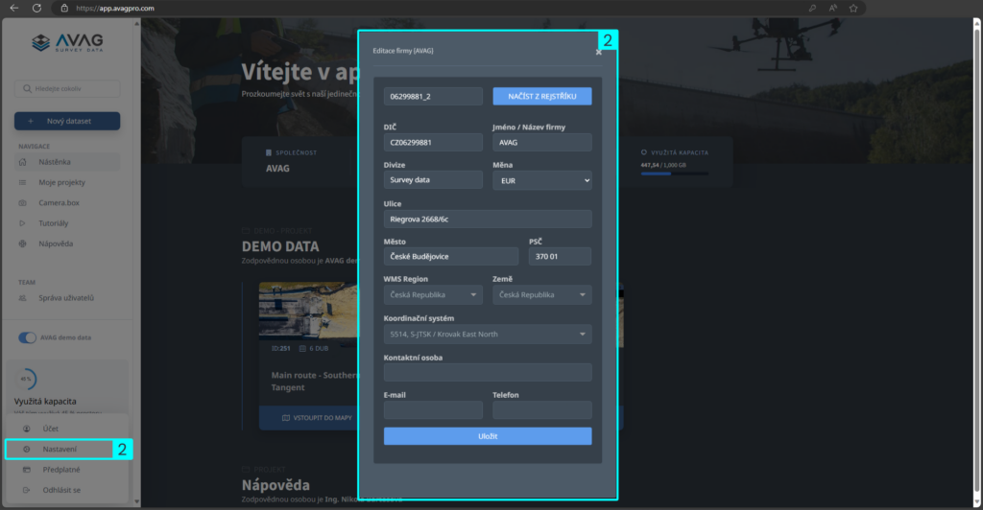983x510 pixels.
Task: Select Správa uživatelů in team menu
Action: 65,298
